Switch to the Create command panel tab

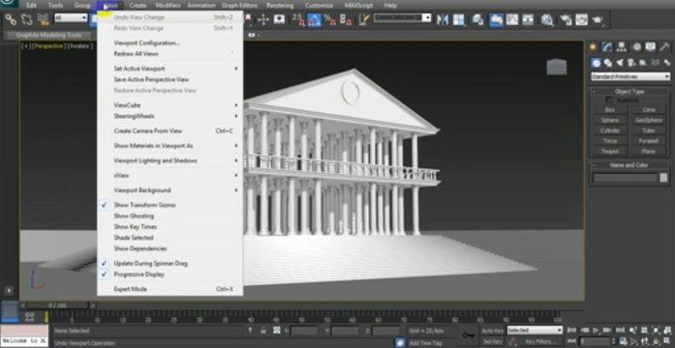coord(594,46)
